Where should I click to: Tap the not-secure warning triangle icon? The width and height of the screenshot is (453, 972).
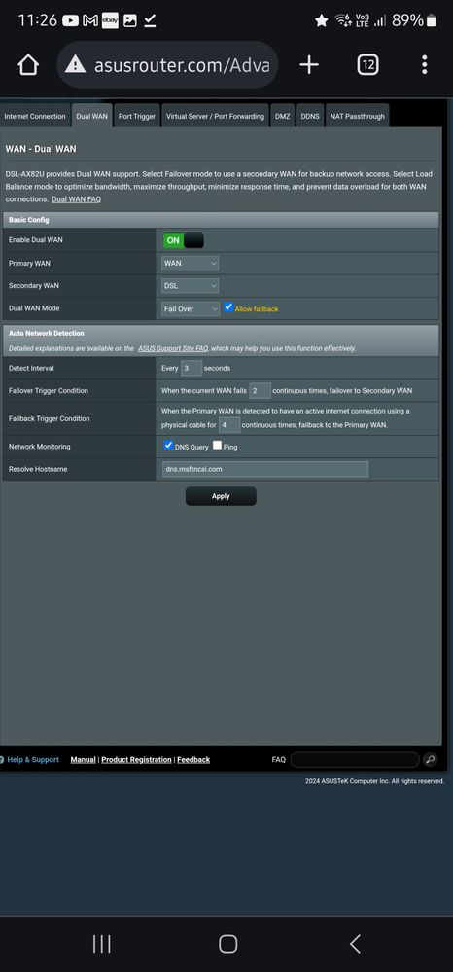coord(76,64)
